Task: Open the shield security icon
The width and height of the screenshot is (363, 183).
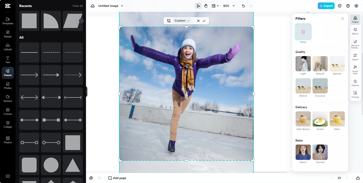Action: [340, 6]
